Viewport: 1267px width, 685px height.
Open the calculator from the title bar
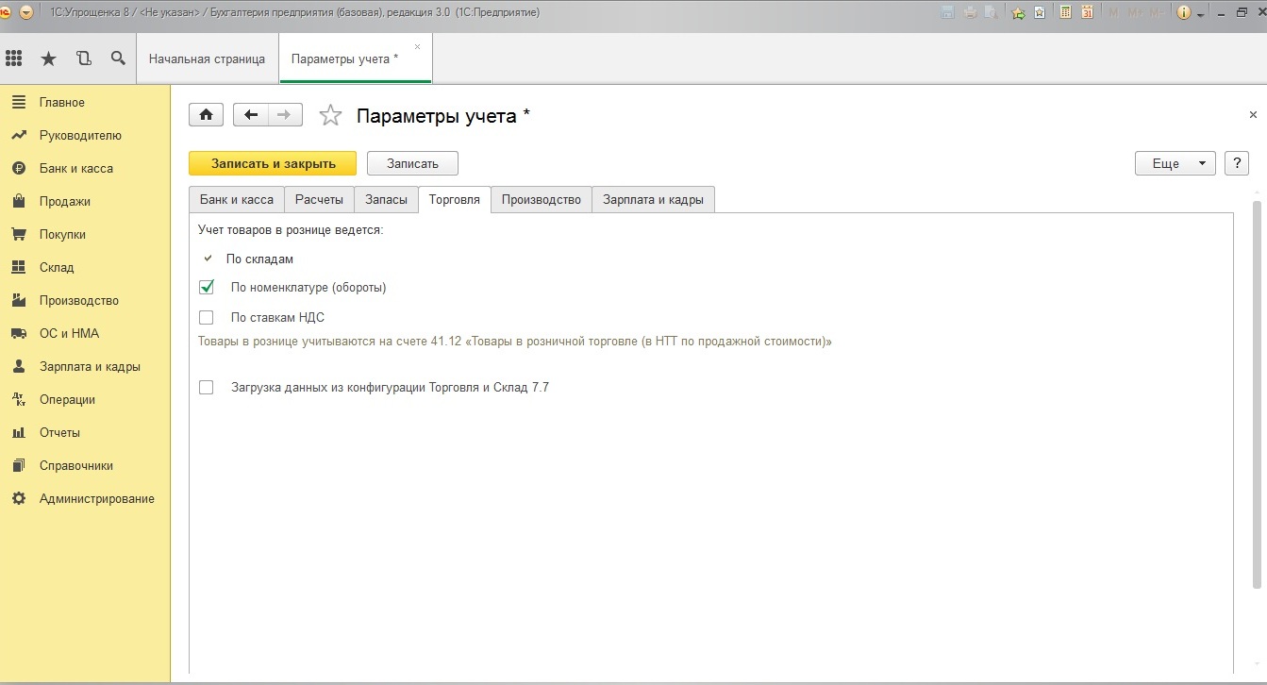pyautogui.click(x=1066, y=12)
